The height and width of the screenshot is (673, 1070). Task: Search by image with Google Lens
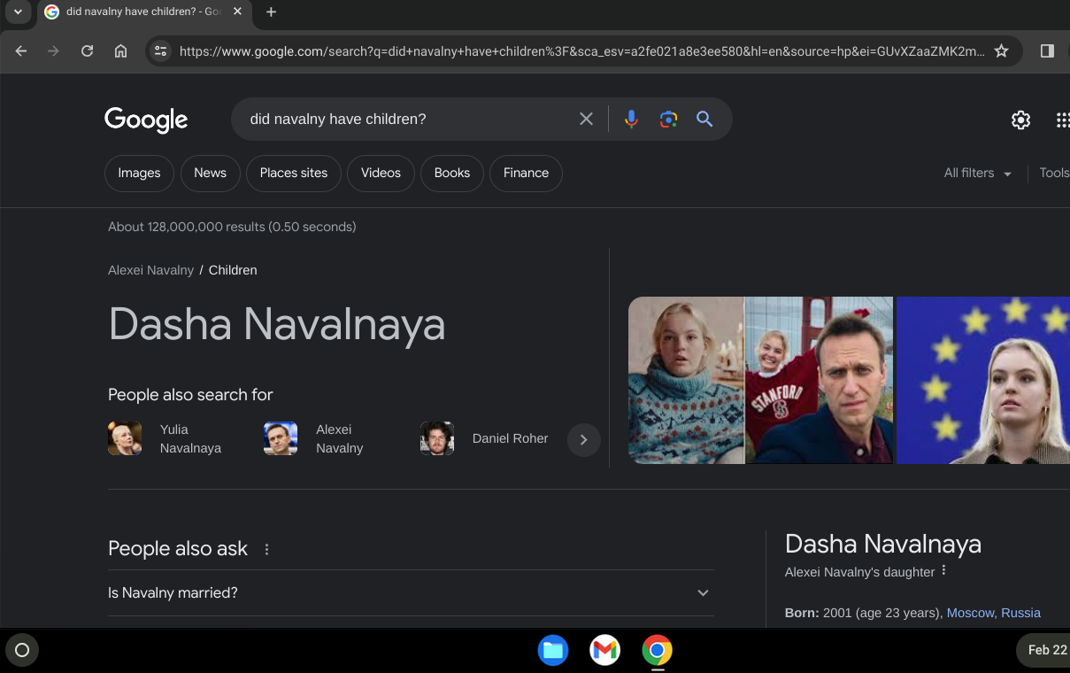click(x=668, y=119)
